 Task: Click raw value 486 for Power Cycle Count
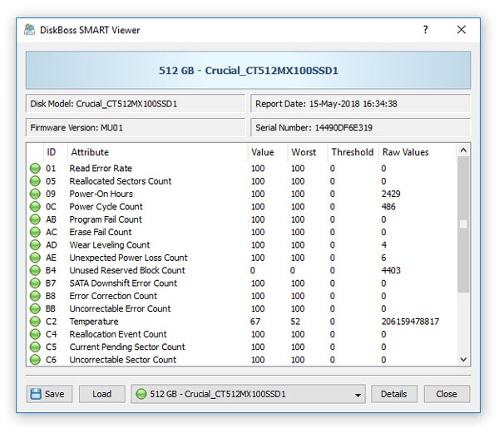coord(388,207)
